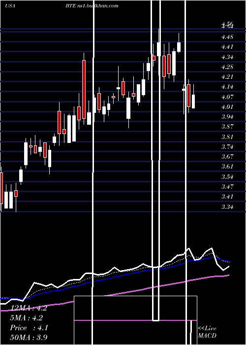Viewport: 246px width, 345px height.
Task: Click the 4.07 price label
Action: 227,97
